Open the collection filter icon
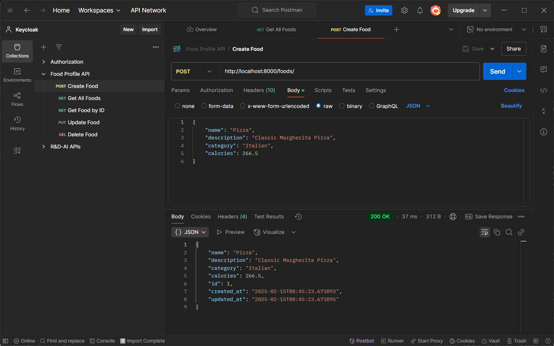The image size is (554, 346). coord(59,47)
